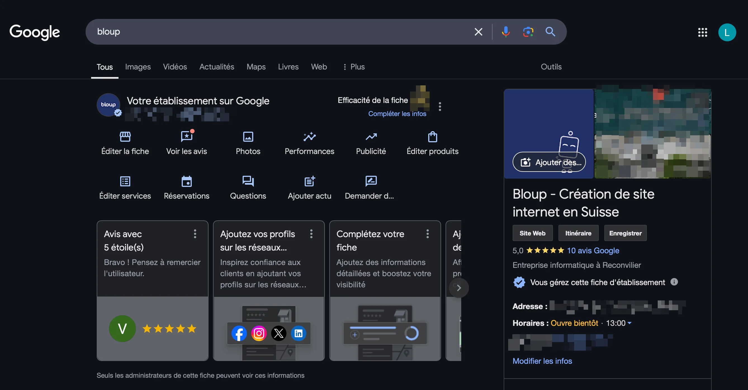
Task: Open Google Lens image search icon
Action: (x=528, y=32)
